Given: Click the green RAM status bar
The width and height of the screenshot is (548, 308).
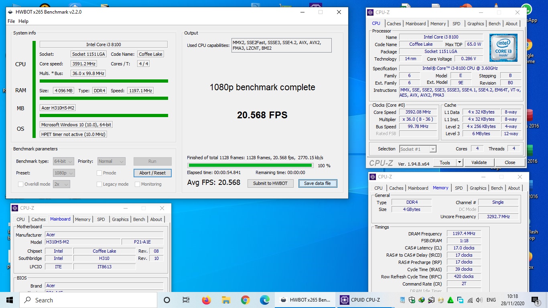Looking at the screenshot, I should pyautogui.click(x=104, y=98).
